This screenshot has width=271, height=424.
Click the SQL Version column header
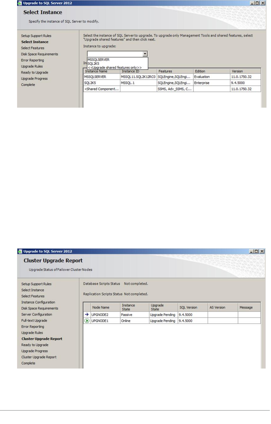(x=193, y=307)
